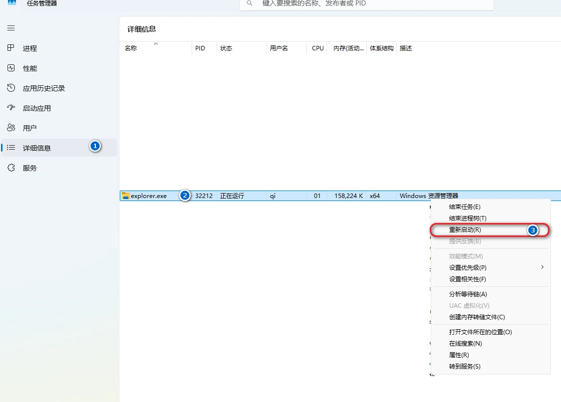Screen dimensions: 561x402
Task: Sort by the 名称 column header
Action: 131,48
